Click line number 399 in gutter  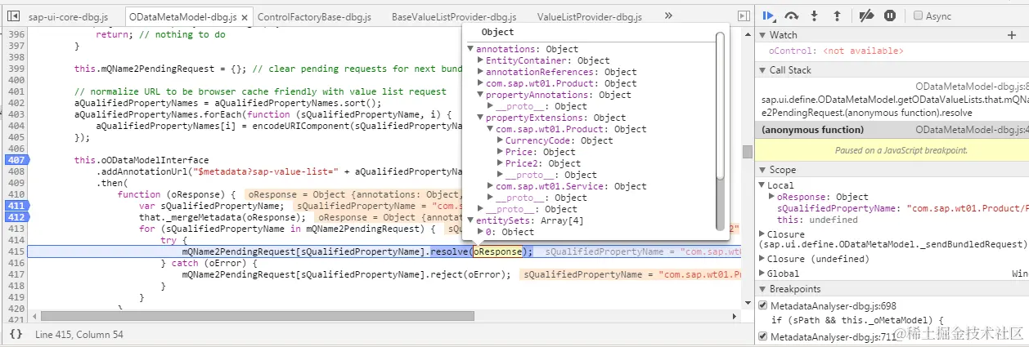click(x=16, y=69)
